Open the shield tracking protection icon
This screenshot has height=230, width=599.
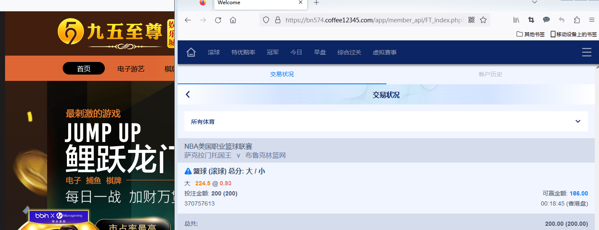pyautogui.click(x=266, y=20)
